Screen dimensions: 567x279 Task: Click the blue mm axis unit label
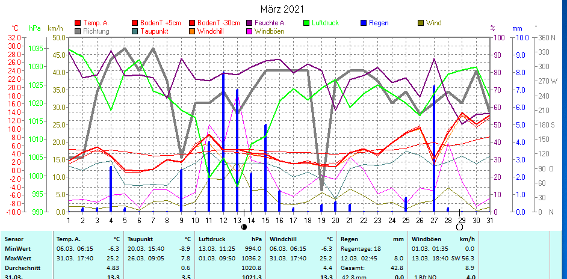click(518, 28)
